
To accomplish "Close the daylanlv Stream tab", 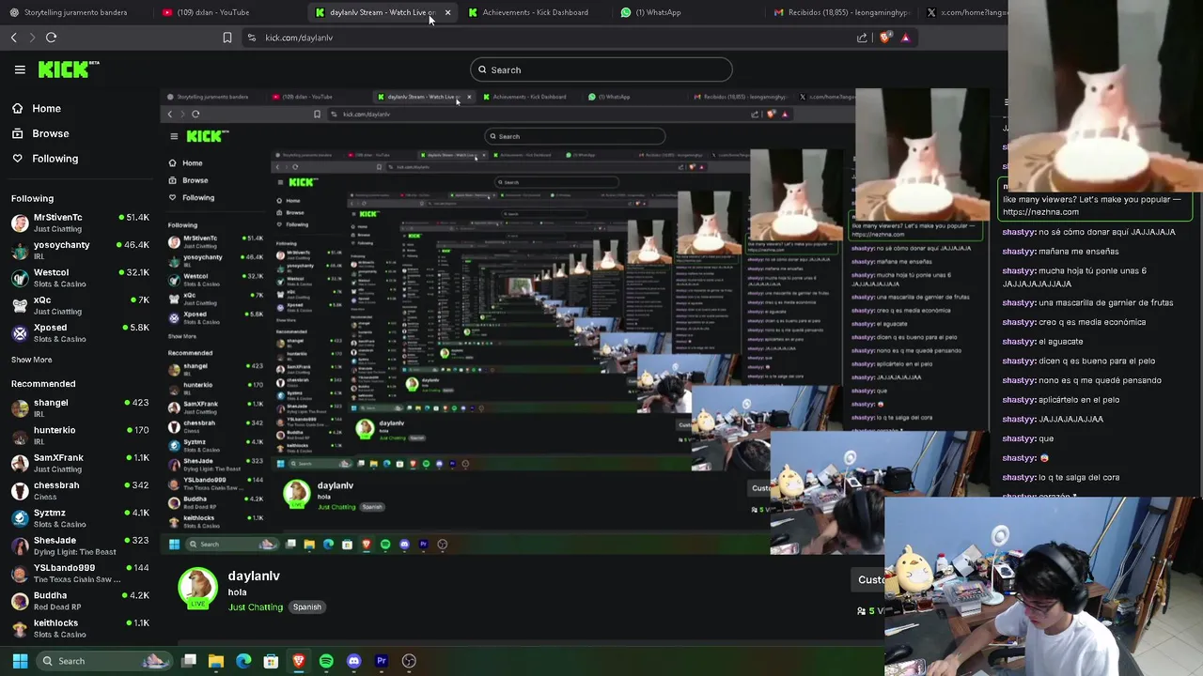I will pos(447,12).
